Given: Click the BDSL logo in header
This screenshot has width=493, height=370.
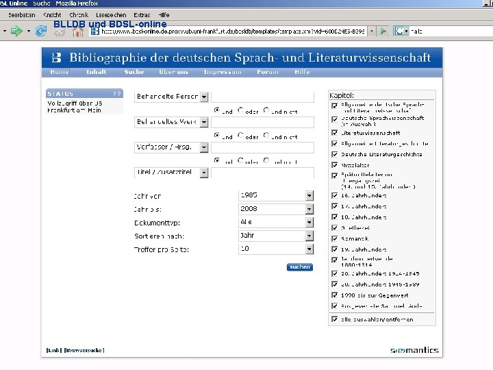Looking at the screenshot, I should (x=56, y=58).
